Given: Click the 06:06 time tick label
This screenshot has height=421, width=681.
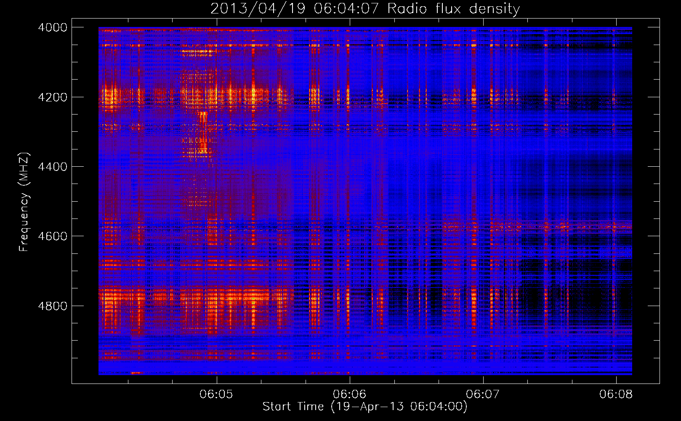Looking at the screenshot, I should 350,394.
